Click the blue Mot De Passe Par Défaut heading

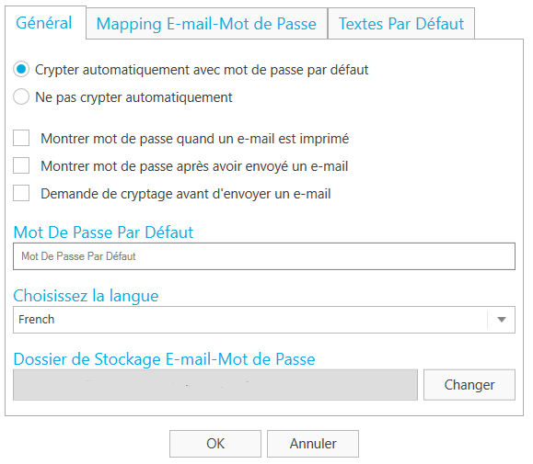pos(103,232)
